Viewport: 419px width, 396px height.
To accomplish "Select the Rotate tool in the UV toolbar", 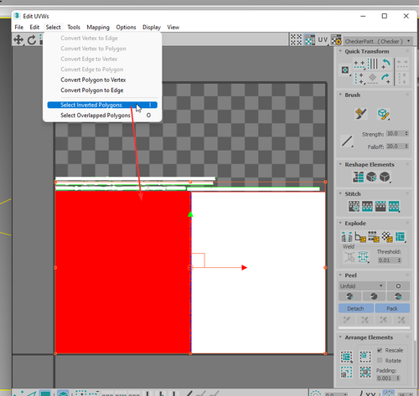I will point(32,40).
